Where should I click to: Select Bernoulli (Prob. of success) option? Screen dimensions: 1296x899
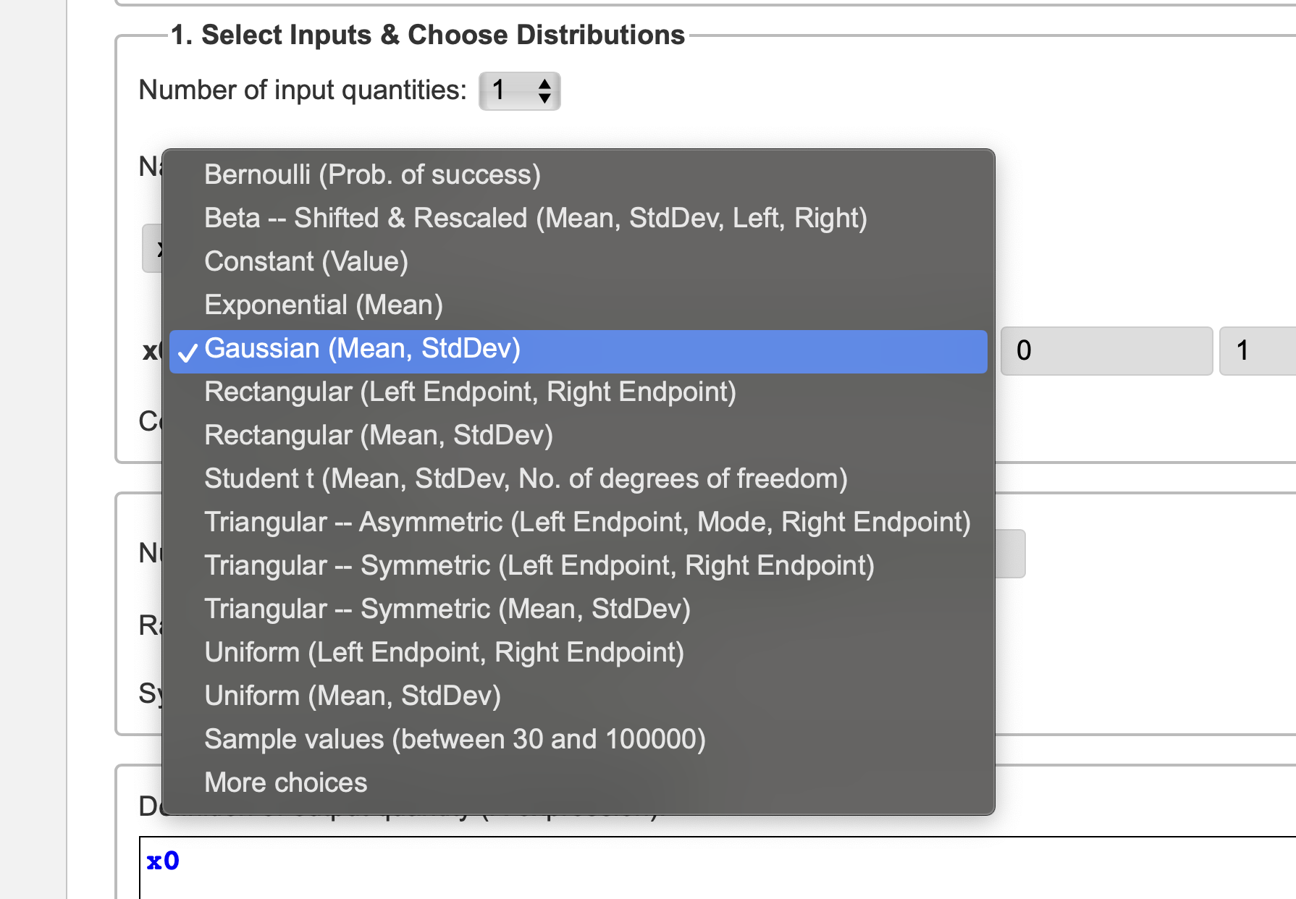click(x=372, y=175)
